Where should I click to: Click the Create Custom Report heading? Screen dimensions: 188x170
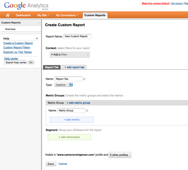click(x=65, y=25)
